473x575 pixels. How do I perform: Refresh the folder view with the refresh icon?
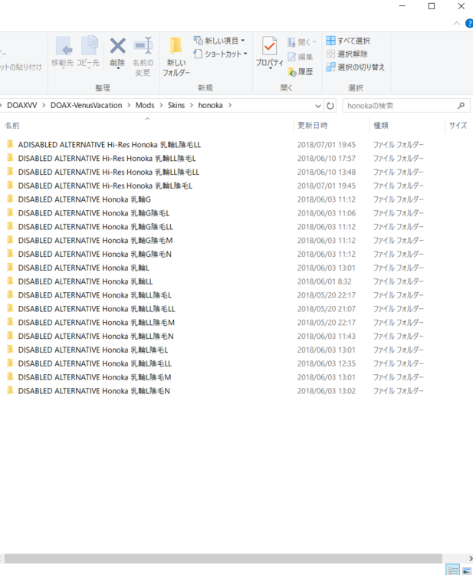click(330, 106)
